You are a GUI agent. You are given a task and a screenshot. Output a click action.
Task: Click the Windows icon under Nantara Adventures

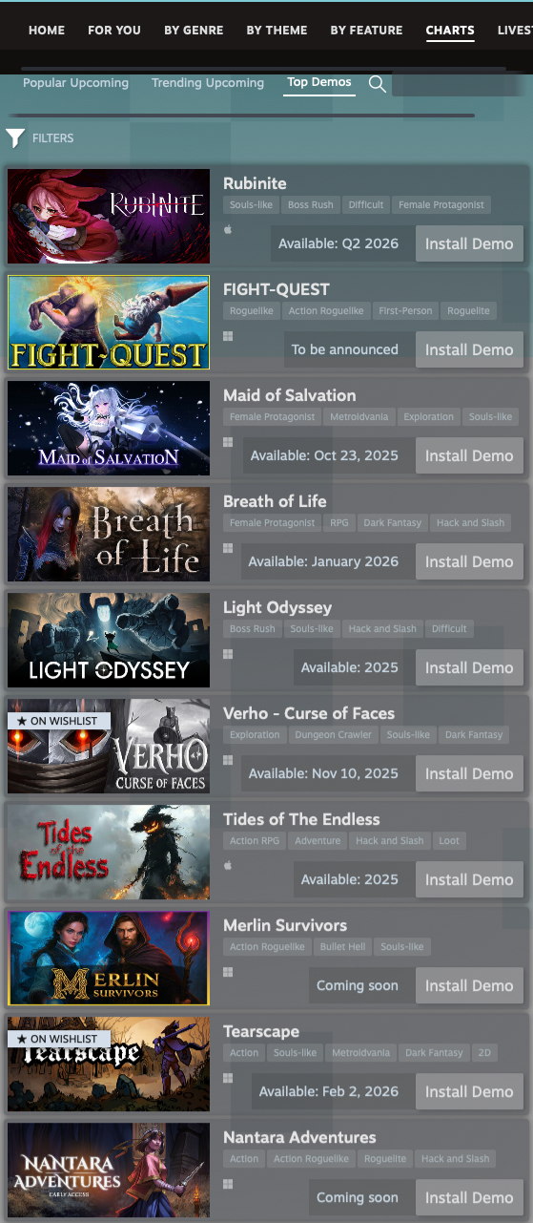coord(228,1184)
